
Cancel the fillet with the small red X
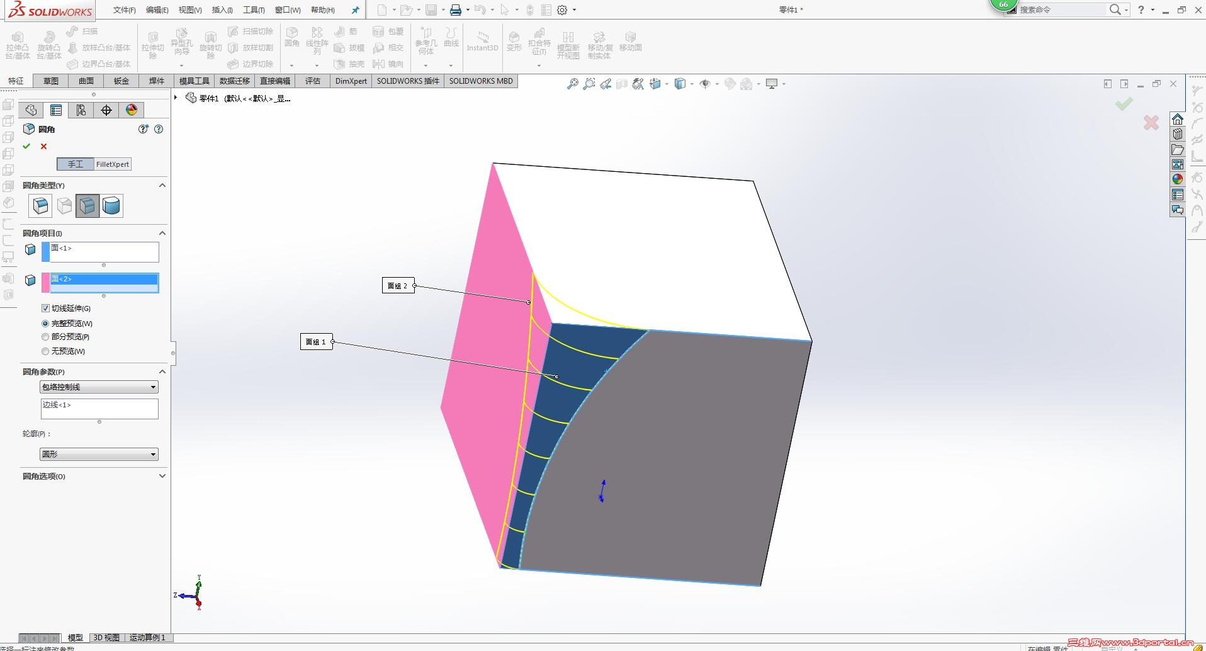(43, 146)
